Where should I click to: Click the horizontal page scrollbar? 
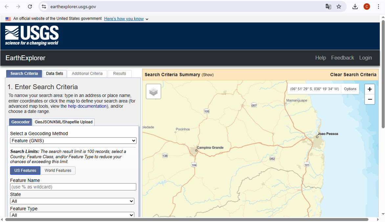point(187,219)
